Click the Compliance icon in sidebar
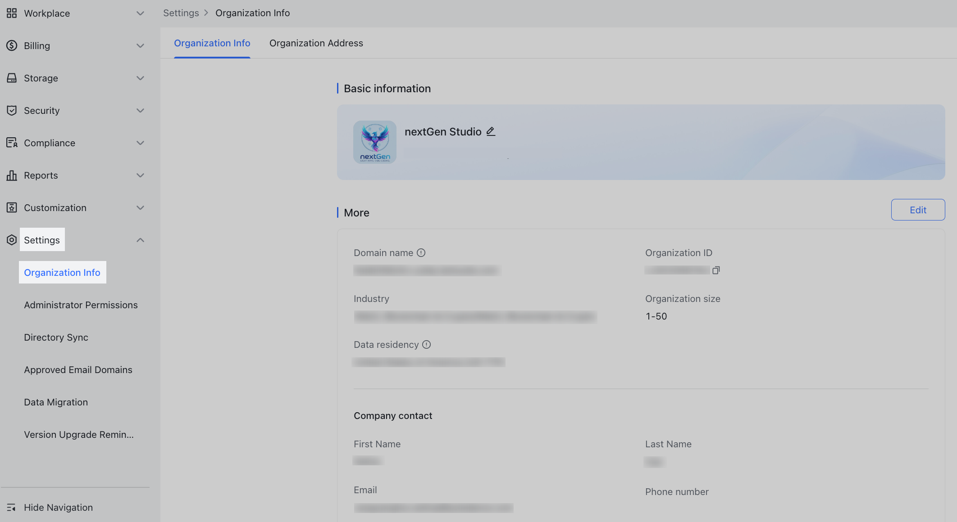Viewport: 957px width, 522px height. click(12, 143)
